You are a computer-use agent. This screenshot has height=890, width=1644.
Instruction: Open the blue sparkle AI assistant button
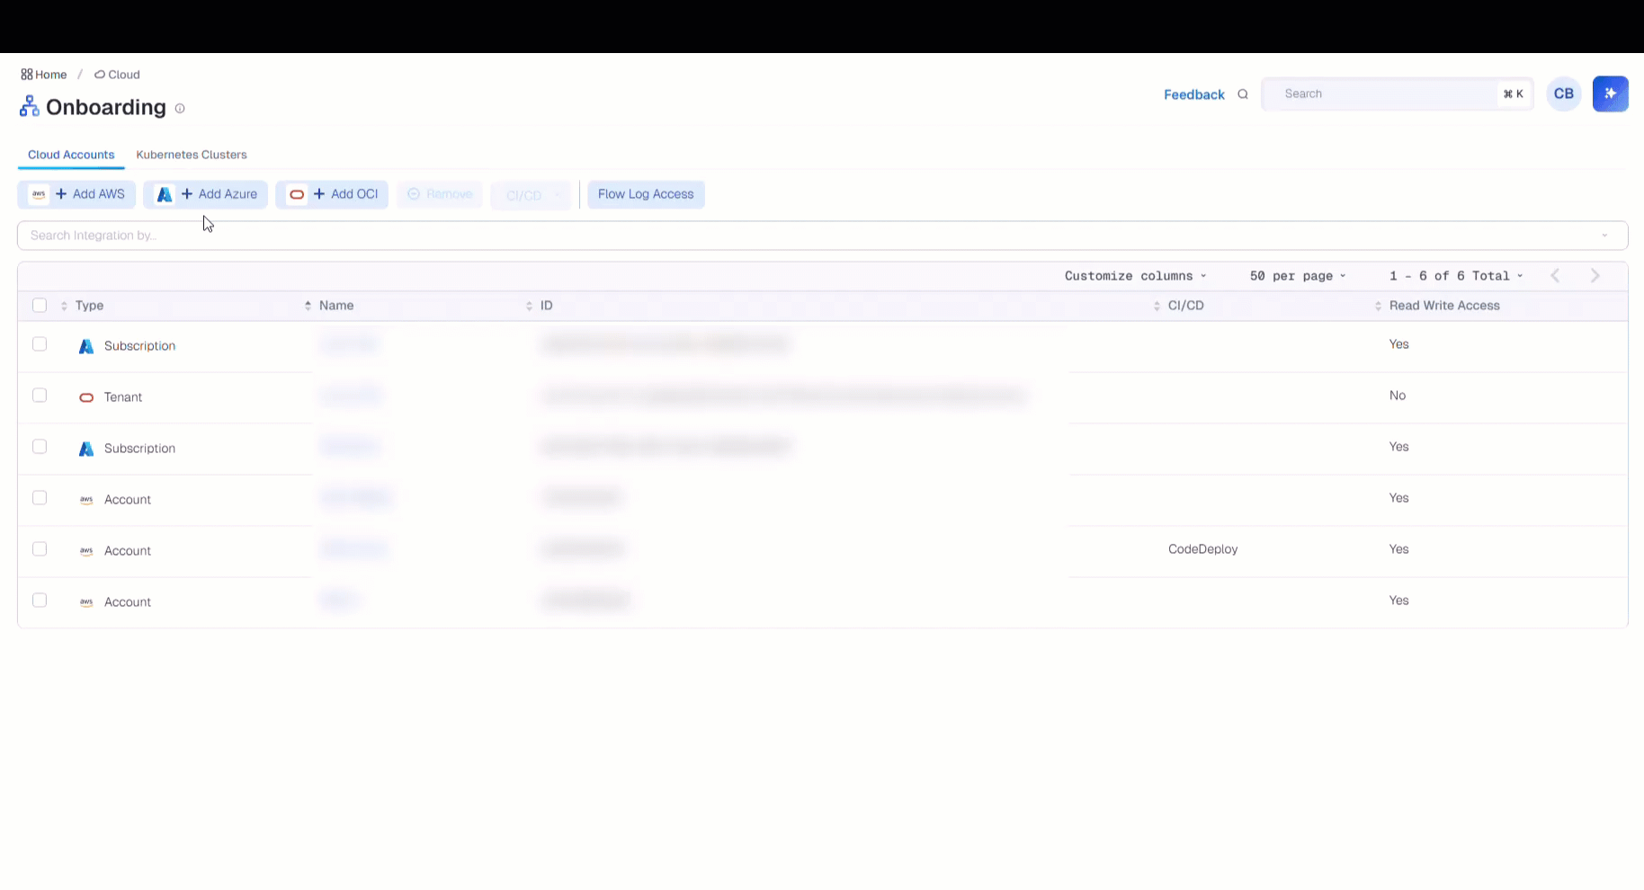(1611, 93)
